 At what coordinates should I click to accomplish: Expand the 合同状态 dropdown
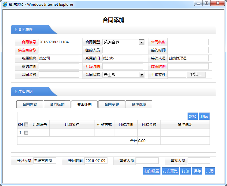point(141,75)
